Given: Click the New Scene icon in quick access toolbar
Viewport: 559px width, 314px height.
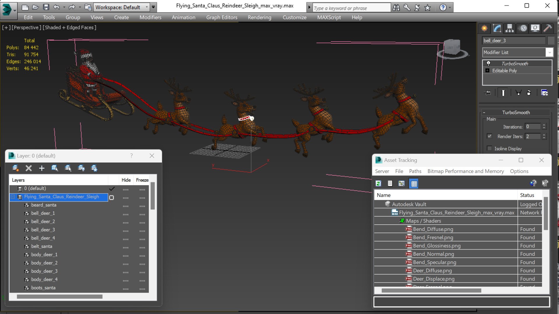Looking at the screenshot, I should pos(25,7).
